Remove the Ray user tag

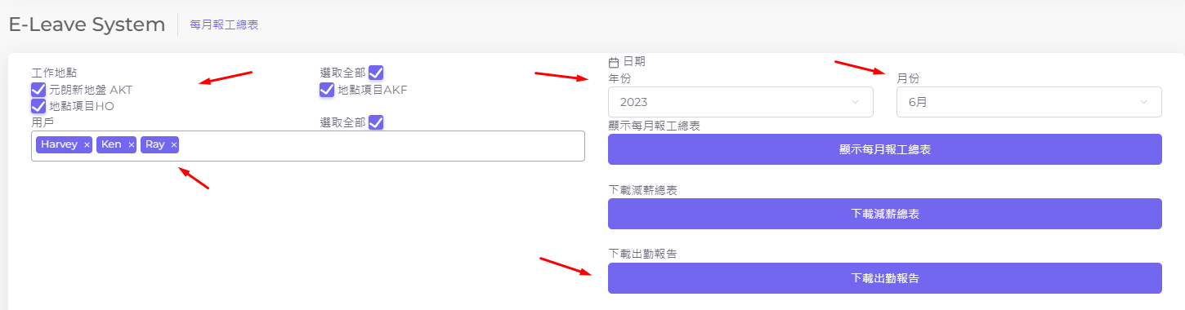(x=173, y=145)
